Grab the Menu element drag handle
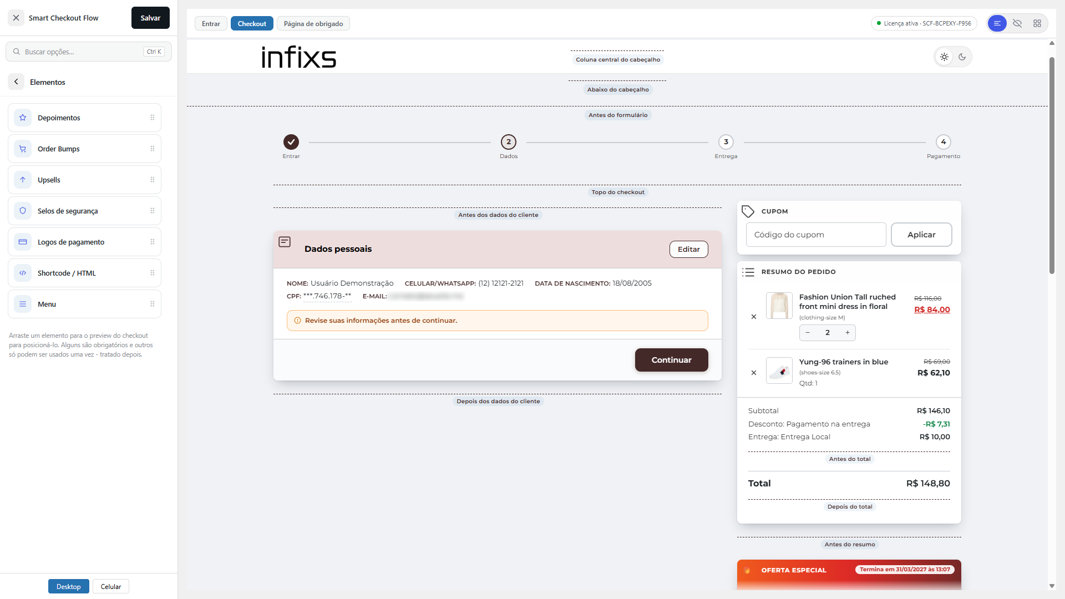1065x599 pixels. click(152, 304)
